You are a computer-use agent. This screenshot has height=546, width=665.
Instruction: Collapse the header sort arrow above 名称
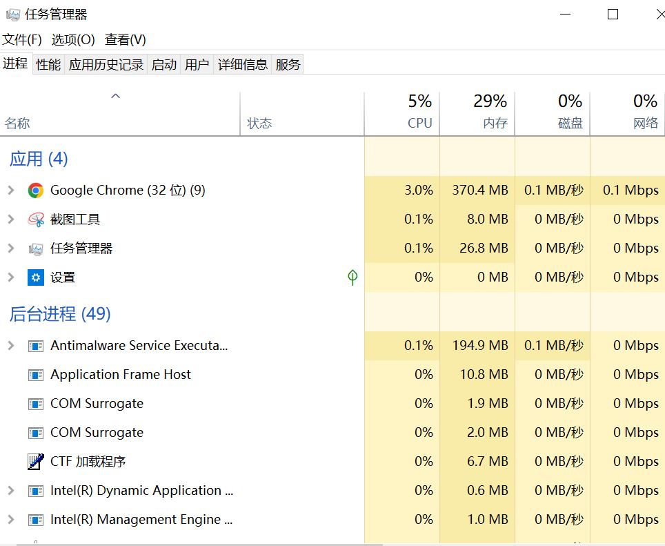coord(116,97)
